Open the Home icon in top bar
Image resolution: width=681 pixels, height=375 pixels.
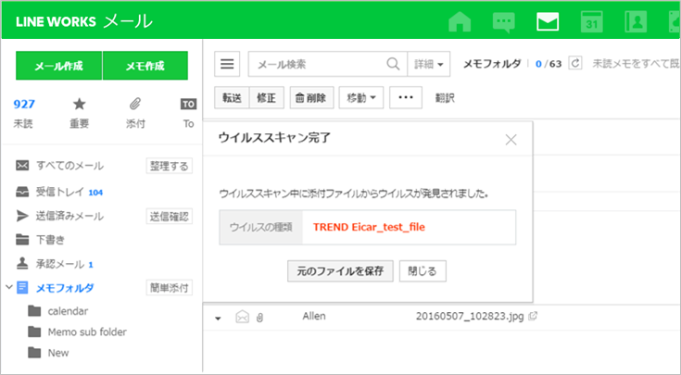pyautogui.click(x=460, y=21)
